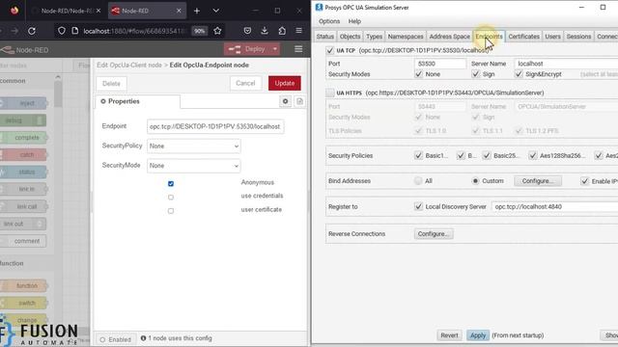Collapse the common palette category

click(27, 81)
